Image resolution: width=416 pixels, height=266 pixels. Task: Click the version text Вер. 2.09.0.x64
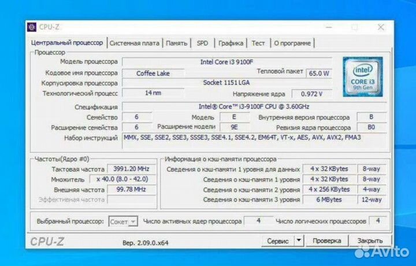point(146,243)
